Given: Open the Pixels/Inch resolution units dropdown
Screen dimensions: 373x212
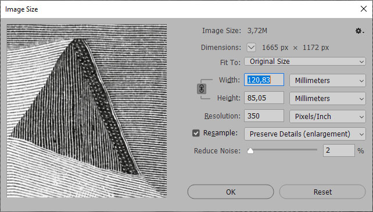Looking at the screenshot, I should click(328, 117).
